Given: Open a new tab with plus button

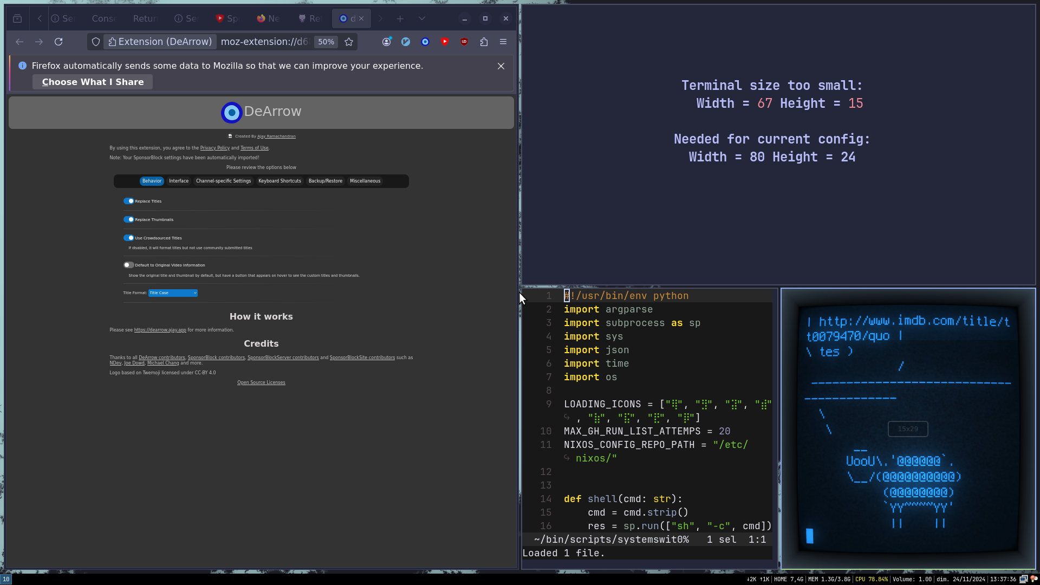Looking at the screenshot, I should 400,18.
